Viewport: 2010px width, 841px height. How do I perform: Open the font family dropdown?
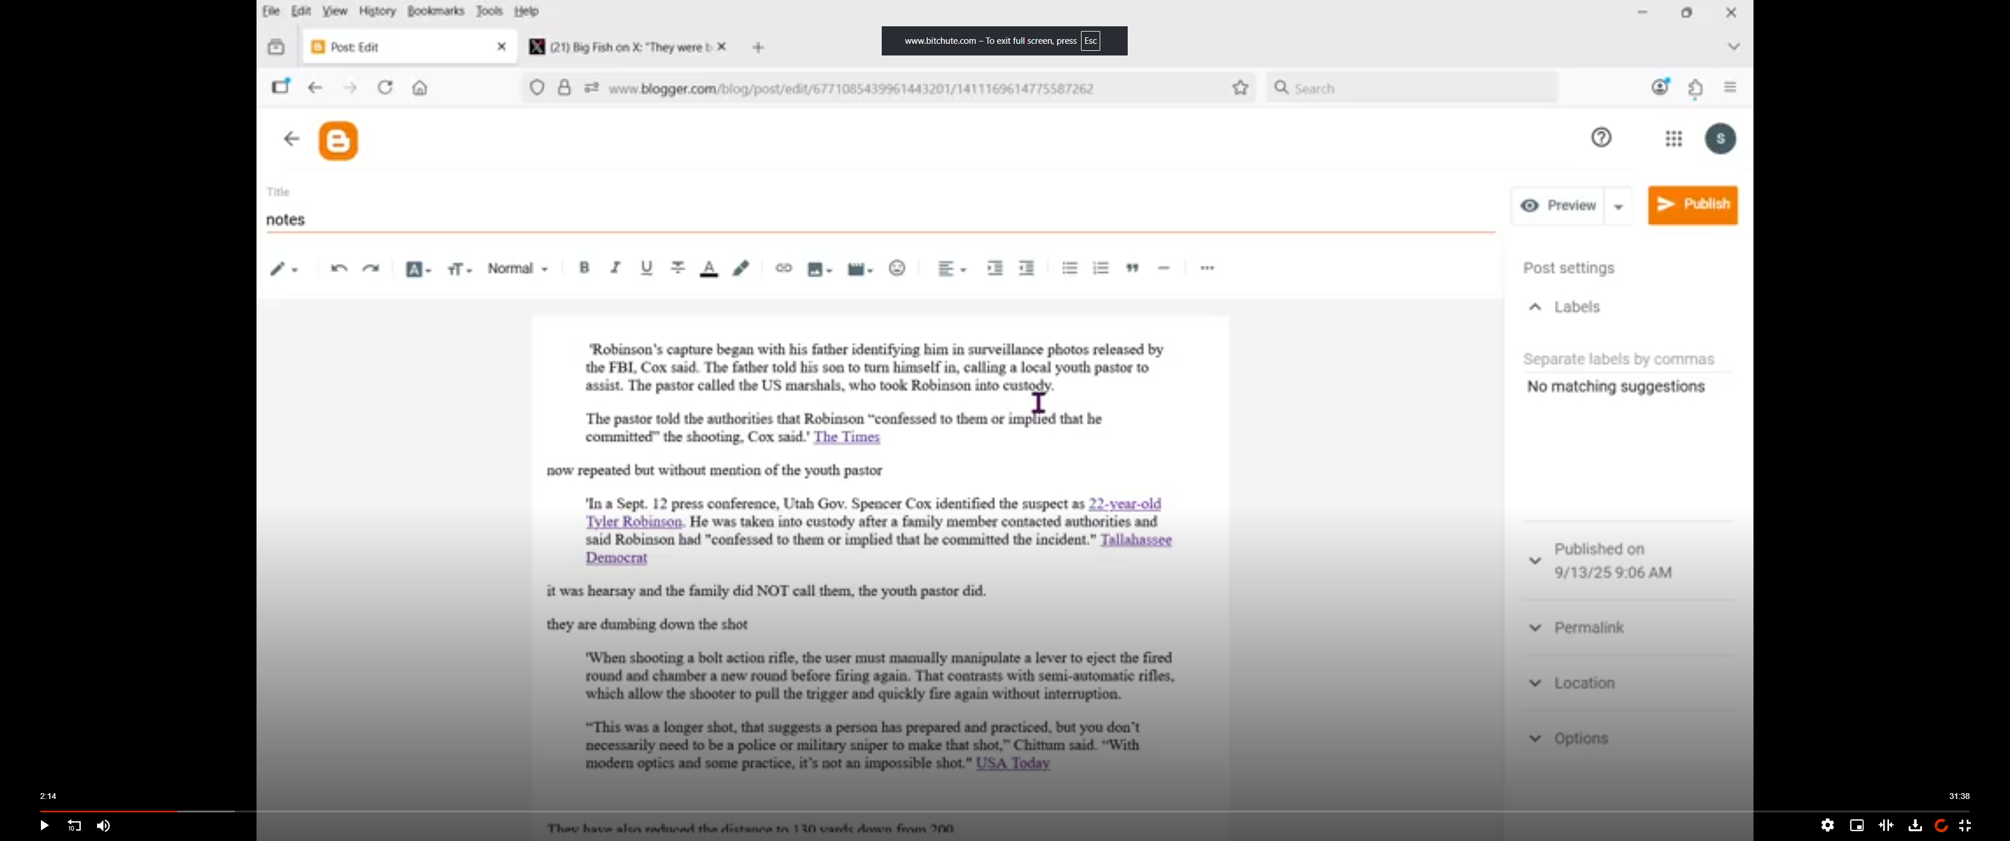point(418,269)
